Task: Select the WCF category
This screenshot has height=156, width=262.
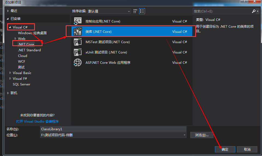Action: point(22,61)
